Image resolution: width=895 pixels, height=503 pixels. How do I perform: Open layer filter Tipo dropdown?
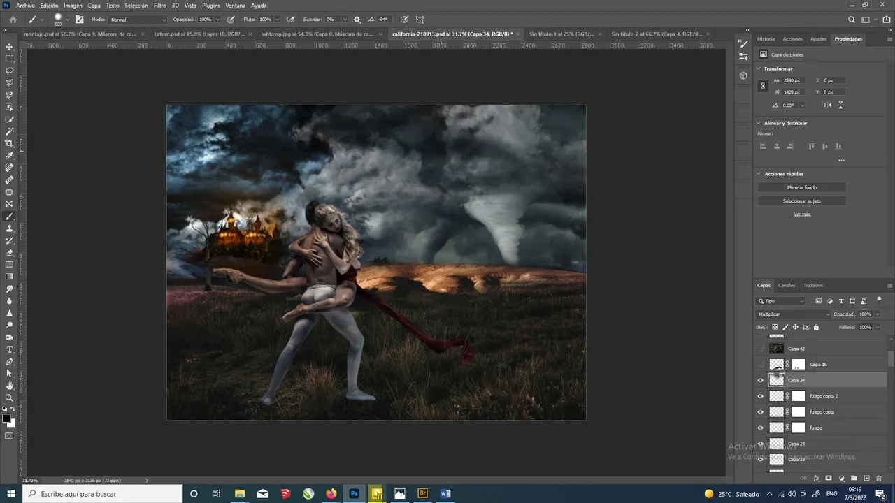pos(781,301)
